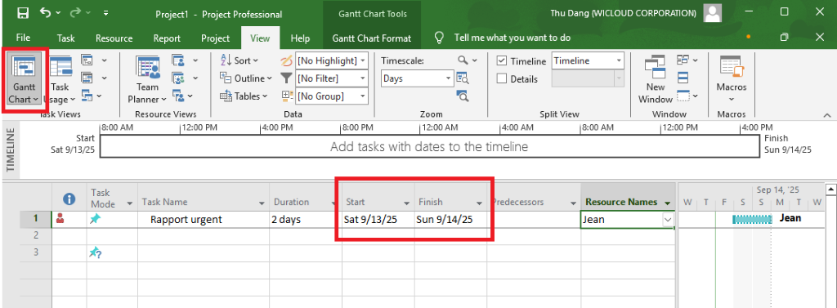Open the Zoom magnifier menu

467,60
